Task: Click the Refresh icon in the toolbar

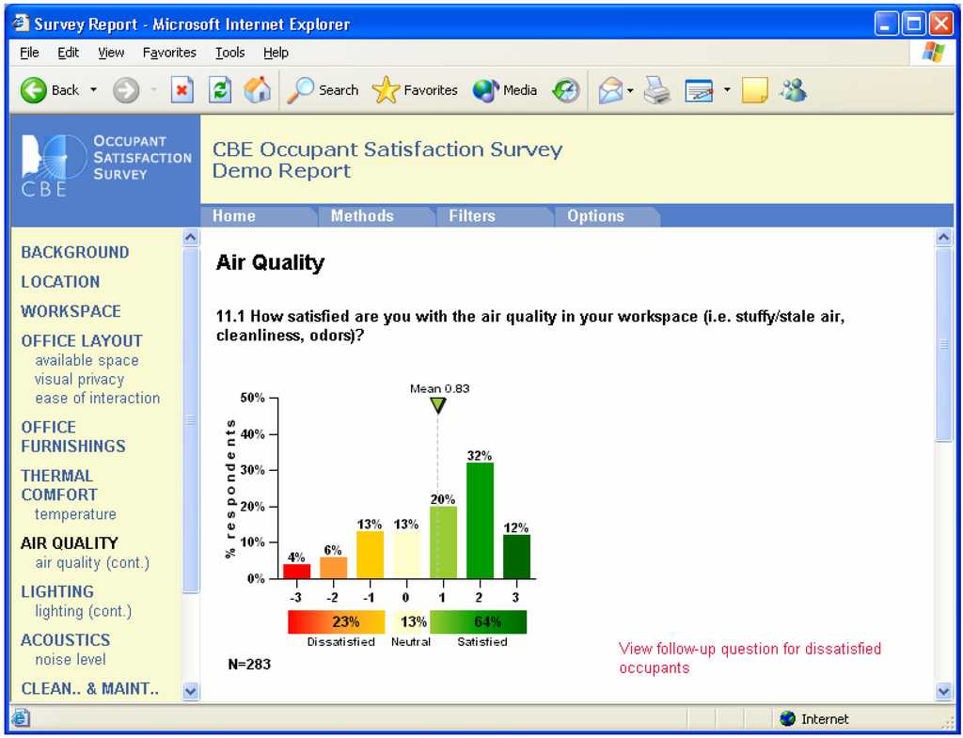Action: pos(219,90)
